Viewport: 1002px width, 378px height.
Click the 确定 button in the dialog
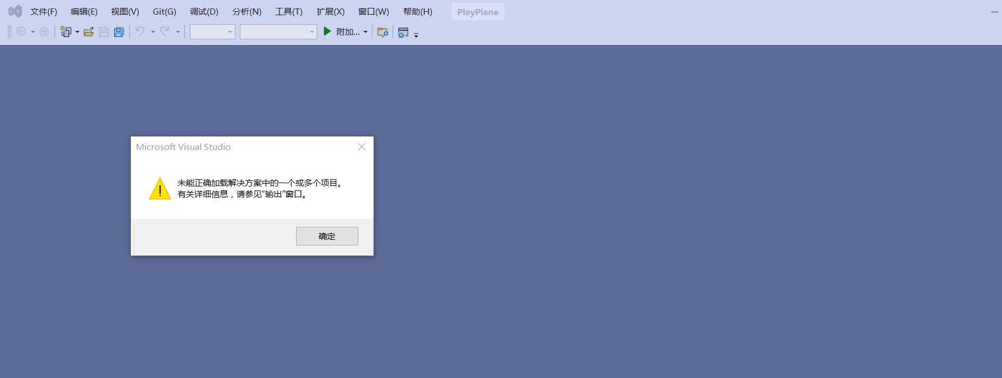tap(327, 236)
